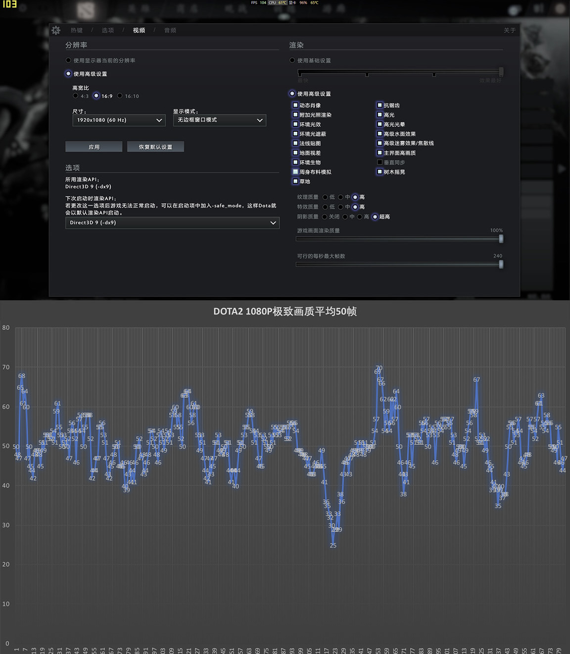Set 纹理质量 texture quality to 低
Image resolution: width=570 pixels, height=654 pixels.
coord(325,197)
